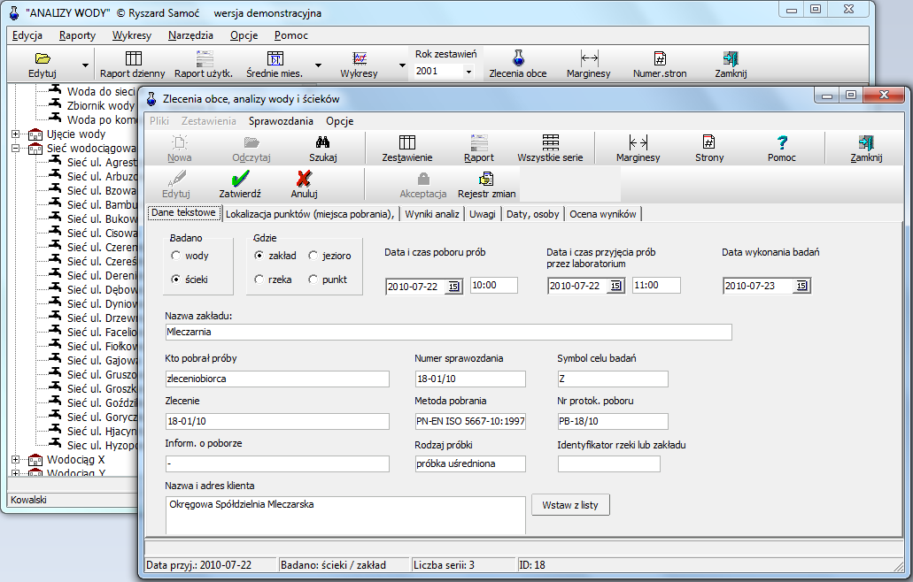
Task: Open dropdown arrow next to Edytuj
Action: click(x=86, y=65)
